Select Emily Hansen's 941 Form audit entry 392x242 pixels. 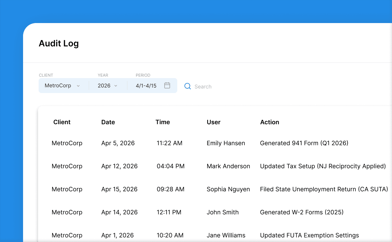click(x=202, y=143)
